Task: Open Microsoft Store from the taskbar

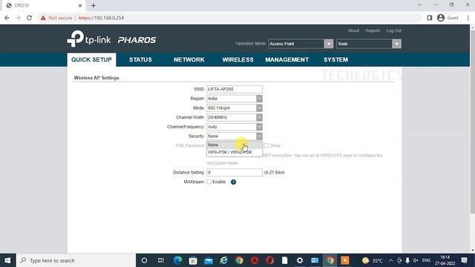Action: pos(193,260)
